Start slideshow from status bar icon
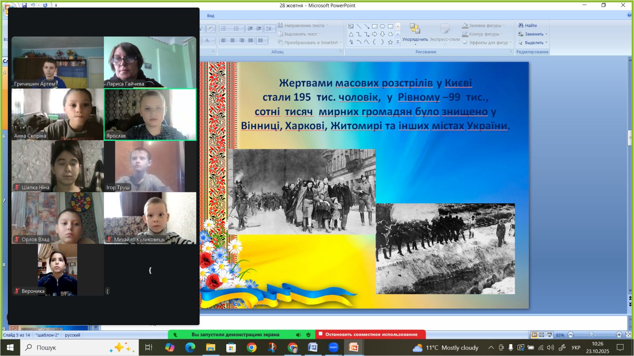 coord(549,335)
